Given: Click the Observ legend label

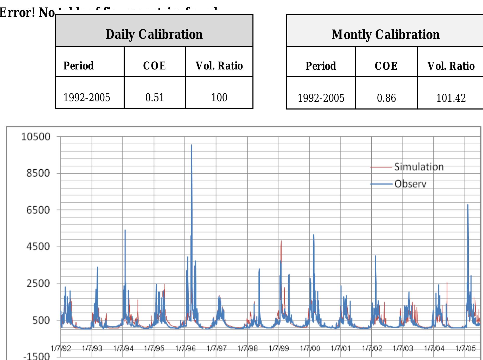Looking at the screenshot, I should [x=410, y=184].
